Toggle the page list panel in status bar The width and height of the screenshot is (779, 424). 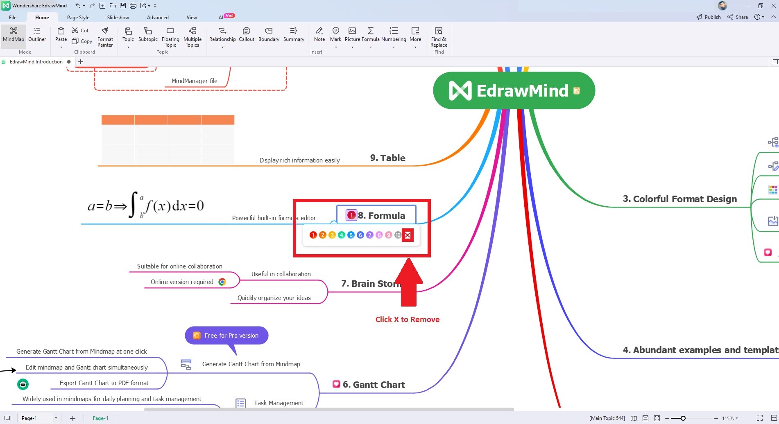pos(8,418)
